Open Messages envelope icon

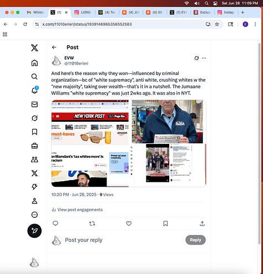(34, 104)
